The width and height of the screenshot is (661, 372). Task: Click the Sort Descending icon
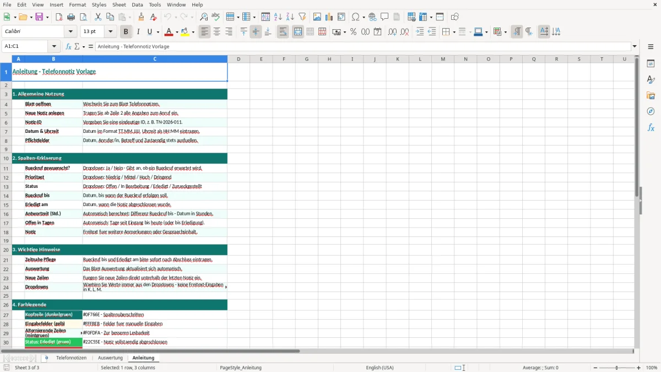coord(290,17)
